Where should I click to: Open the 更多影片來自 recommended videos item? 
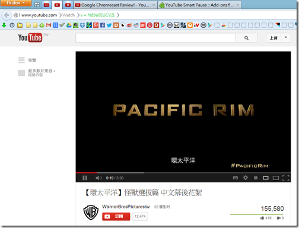click(37, 73)
